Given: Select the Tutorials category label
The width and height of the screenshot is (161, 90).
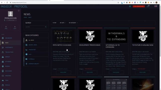Looking at the screenshot, I should click(x=31, y=59).
